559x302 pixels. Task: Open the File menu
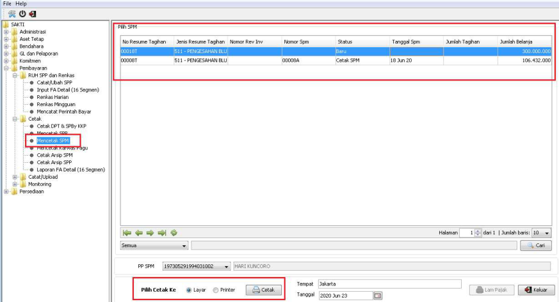click(8, 4)
